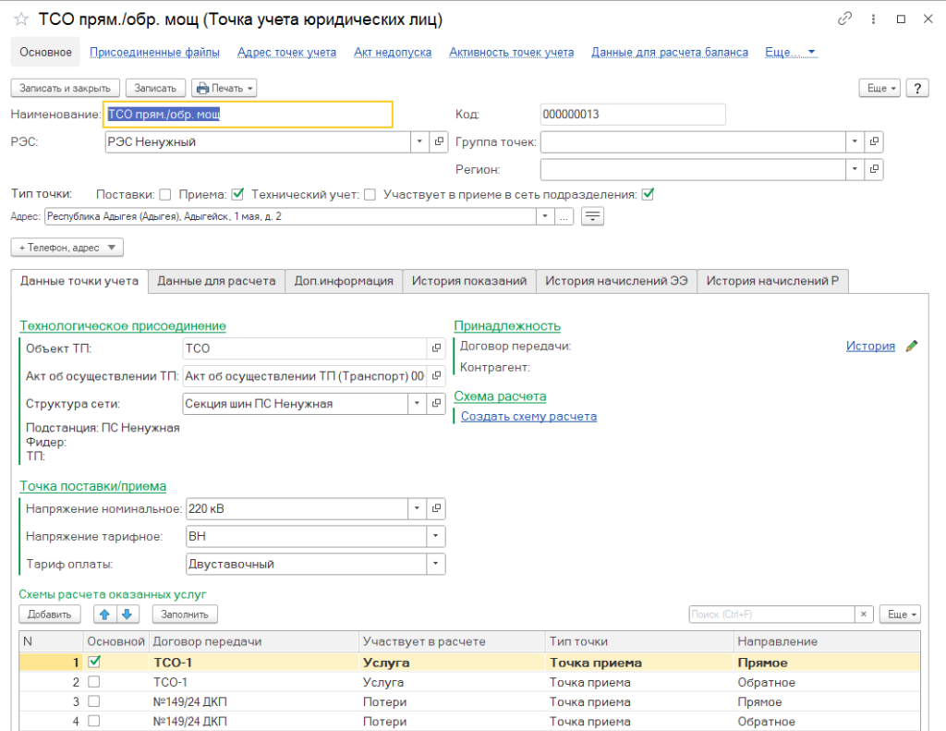Expand the Напряжение тарифное dropdown
This screenshot has width=946, height=731.
[436, 536]
